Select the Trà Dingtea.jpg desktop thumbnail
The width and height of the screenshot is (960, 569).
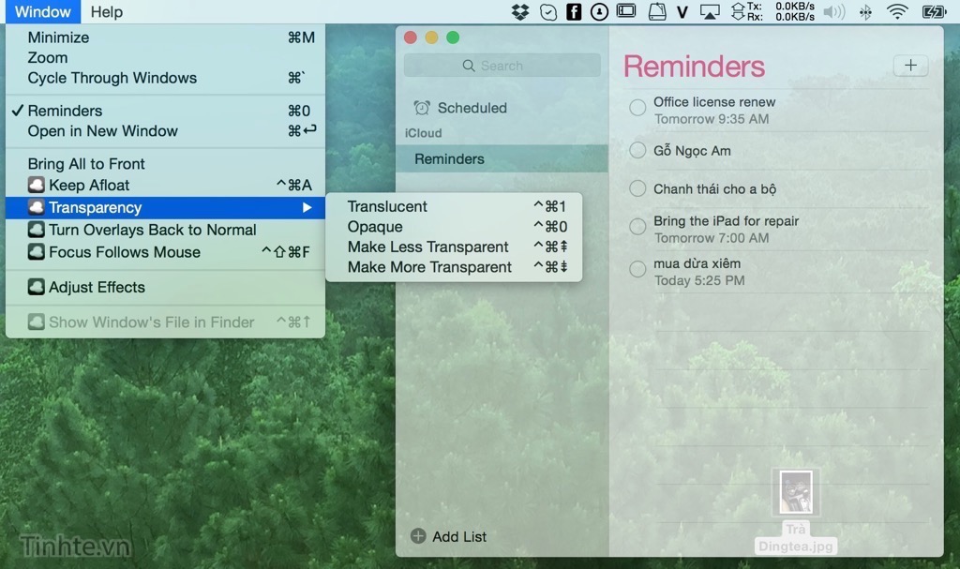point(796,493)
